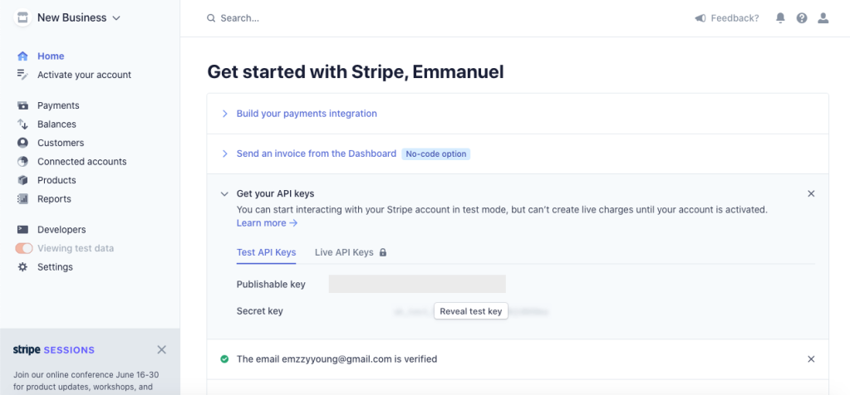Toggle the Viewing test data switch
This screenshot has height=395, width=850.
tap(24, 248)
